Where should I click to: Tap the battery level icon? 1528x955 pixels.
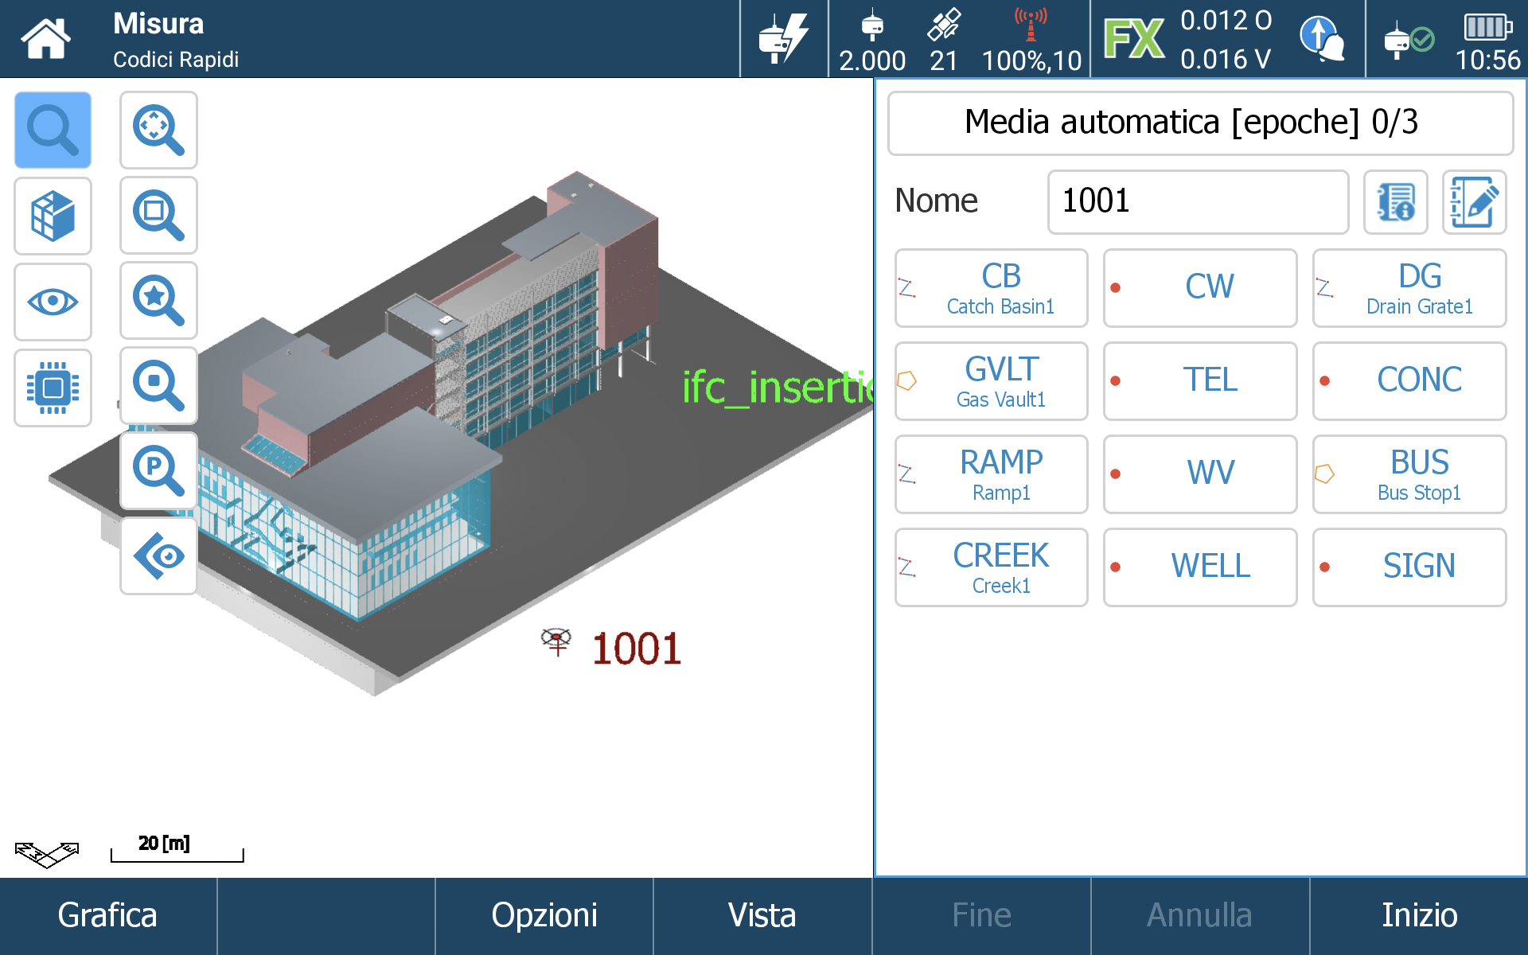click(x=1487, y=27)
